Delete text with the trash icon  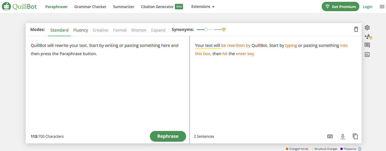356,29
